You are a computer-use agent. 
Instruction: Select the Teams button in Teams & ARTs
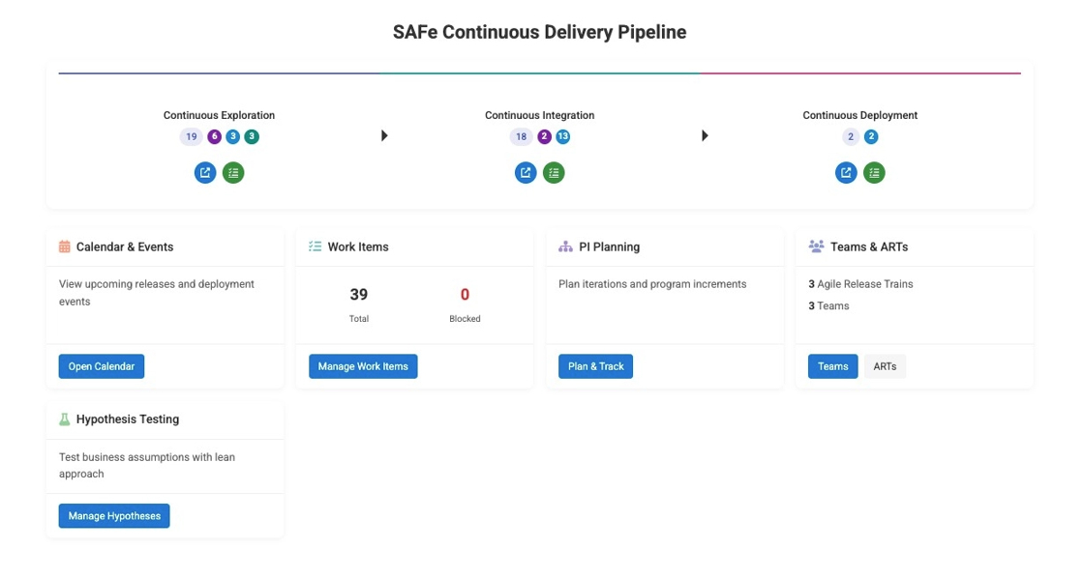pos(832,366)
